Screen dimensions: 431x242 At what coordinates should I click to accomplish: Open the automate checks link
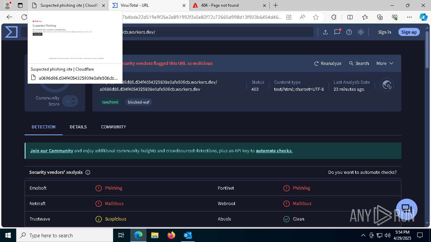(x=274, y=151)
